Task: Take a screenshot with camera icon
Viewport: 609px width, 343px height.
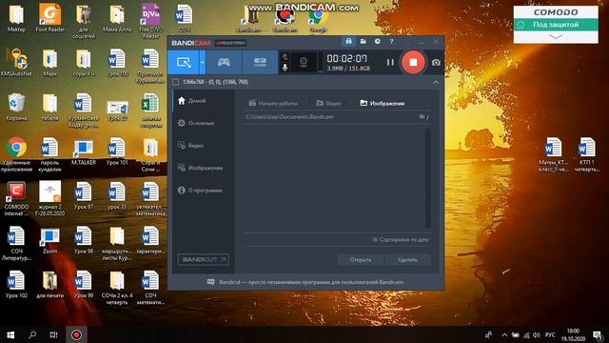Action: [436, 62]
